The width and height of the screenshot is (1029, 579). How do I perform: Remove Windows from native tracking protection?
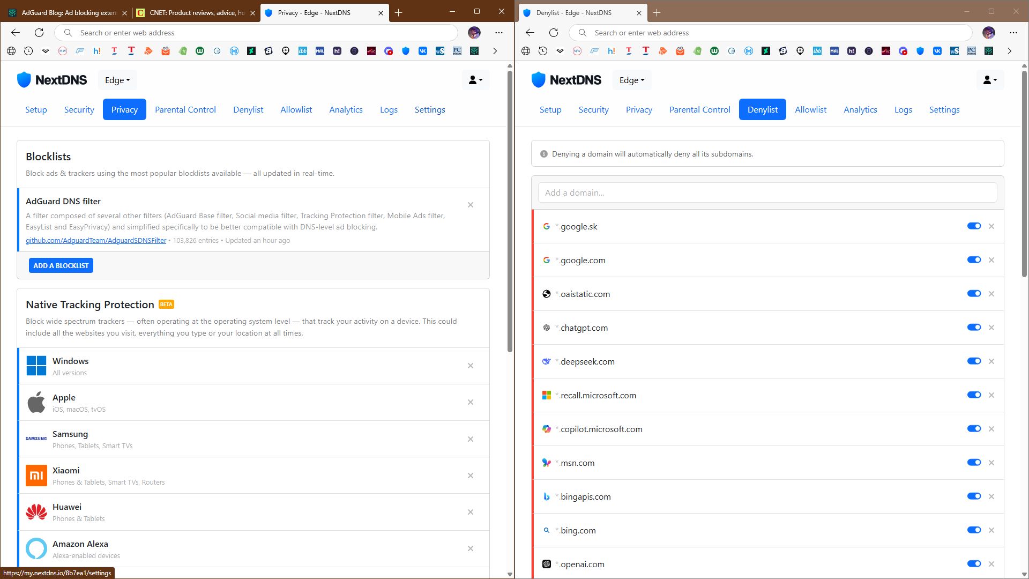click(470, 366)
